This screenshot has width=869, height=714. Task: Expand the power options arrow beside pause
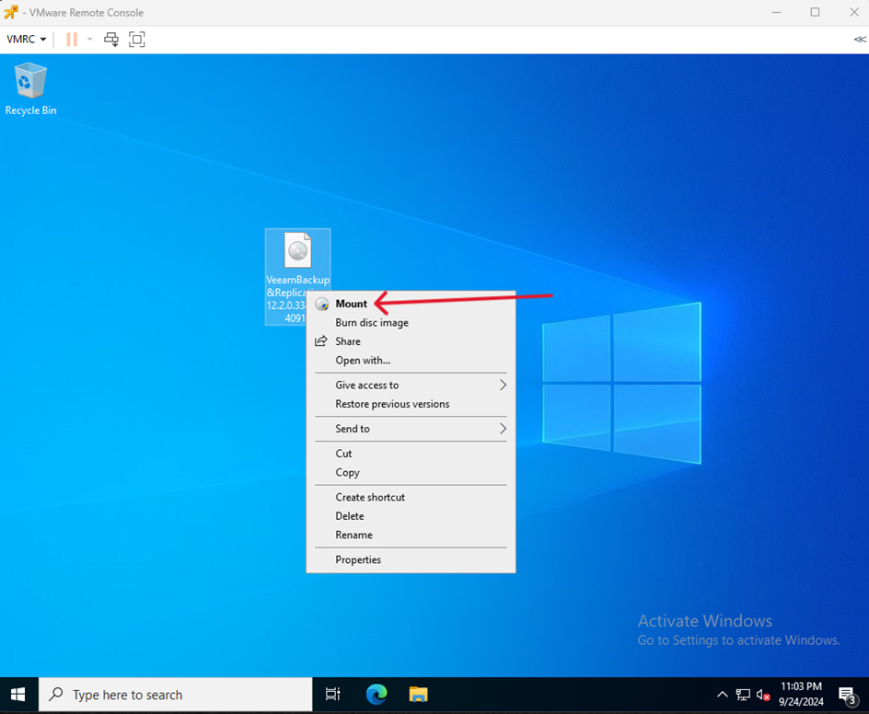pyautogui.click(x=89, y=39)
